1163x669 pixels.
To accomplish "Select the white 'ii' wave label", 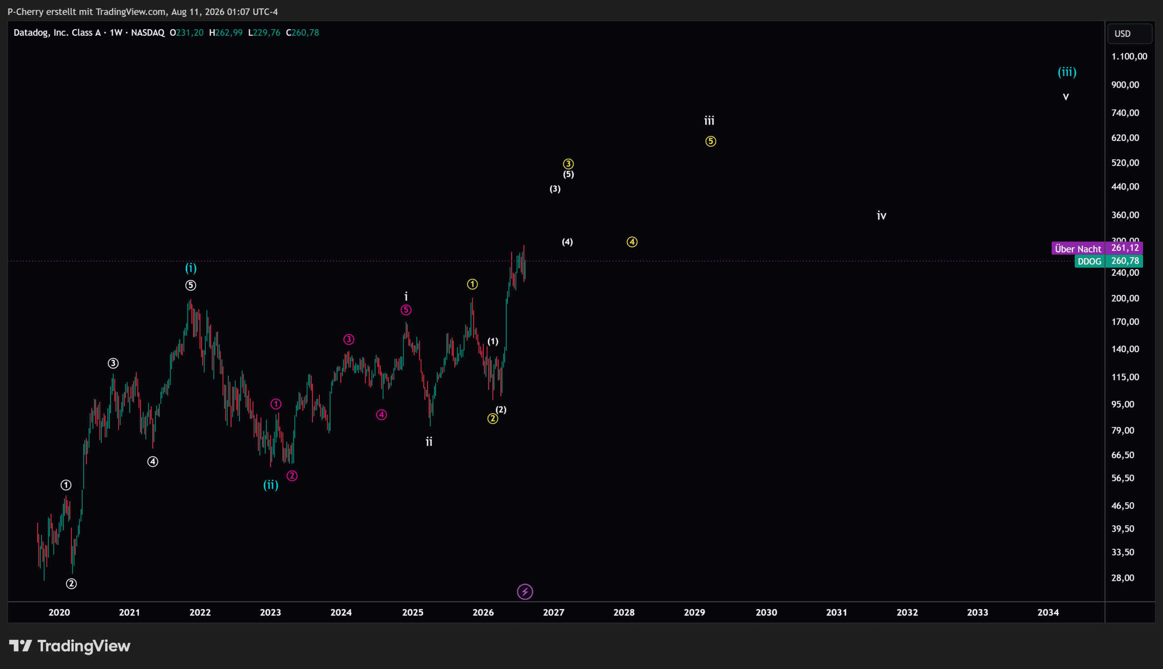I will tap(429, 442).
